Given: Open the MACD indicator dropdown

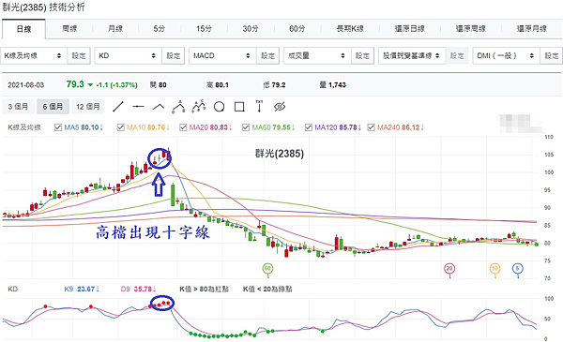Looking at the screenshot, I should click(x=222, y=55).
